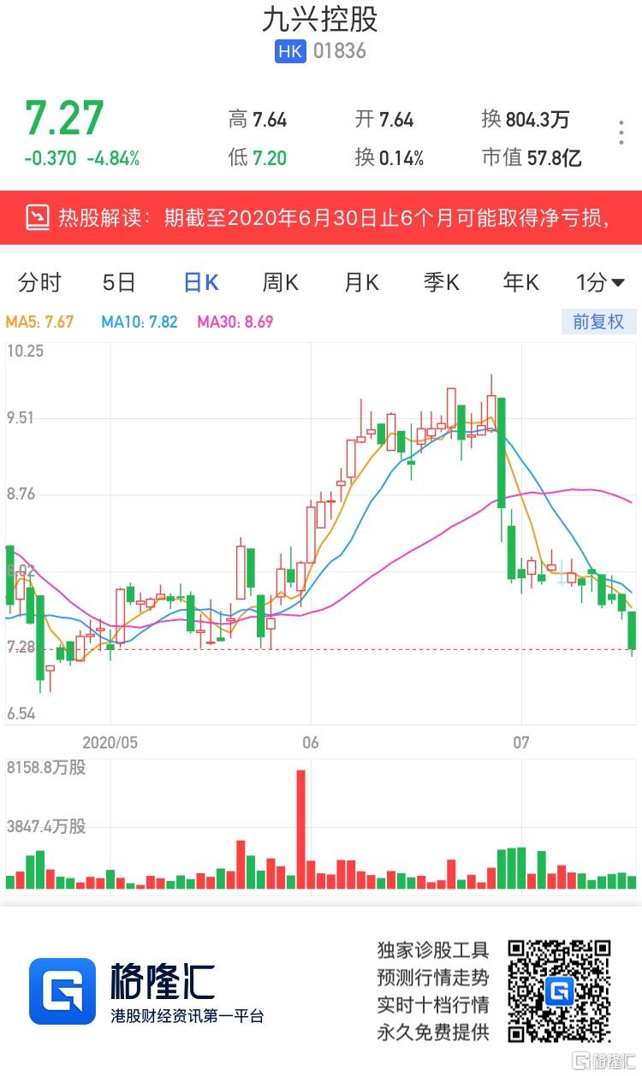The height and width of the screenshot is (1076, 642).
Task: Tap the 格隆汇 brand name text
Action: click(x=163, y=982)
